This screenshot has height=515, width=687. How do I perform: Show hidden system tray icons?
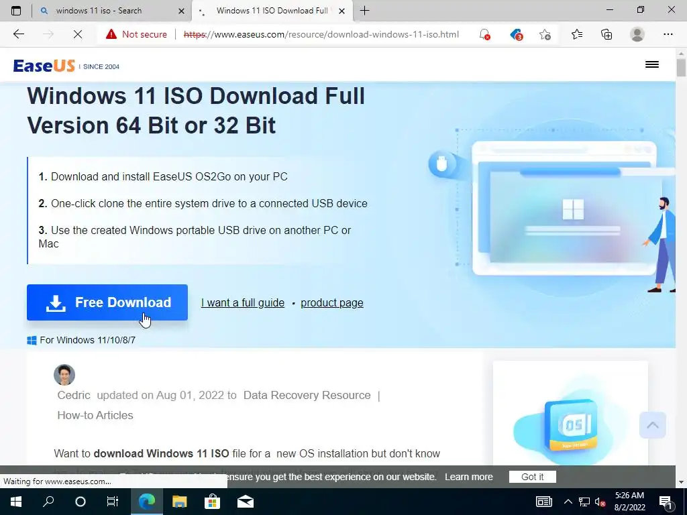[x=568, y=502]
